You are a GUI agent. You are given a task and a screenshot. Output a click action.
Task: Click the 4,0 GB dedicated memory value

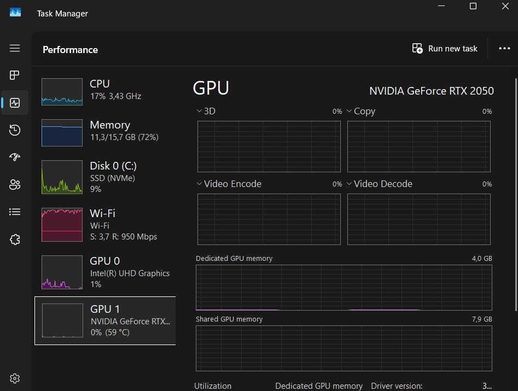coord(482,259)
